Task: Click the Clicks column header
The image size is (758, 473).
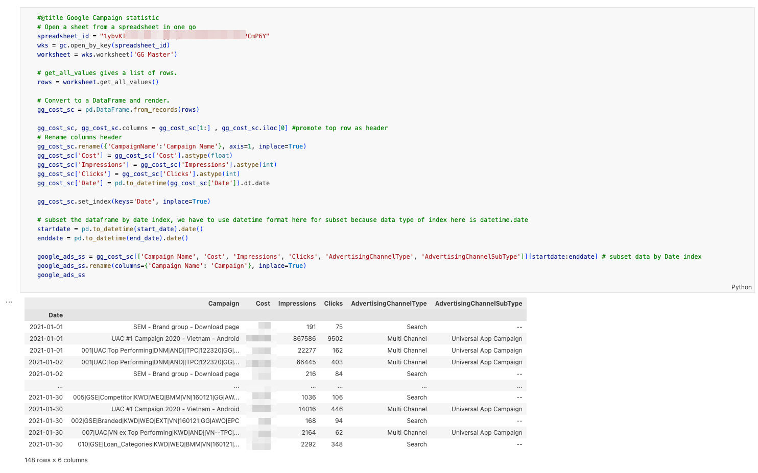Action: 333,304
